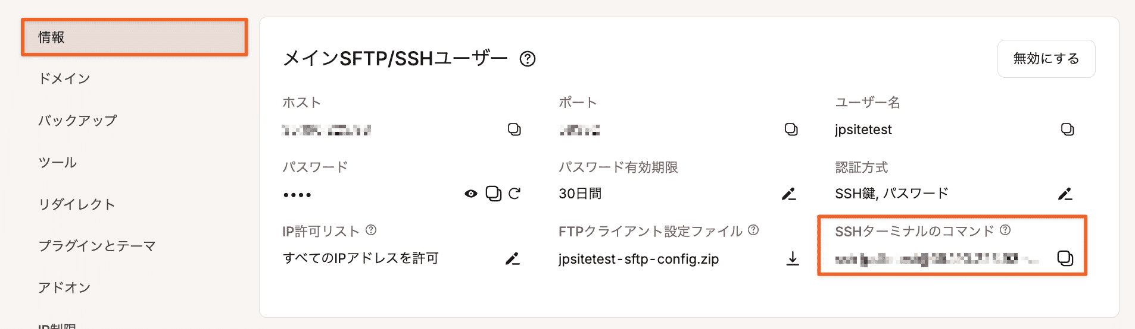Click the 無効にする button
This screenshot has width=1135, height=329.
point(1046,59)
